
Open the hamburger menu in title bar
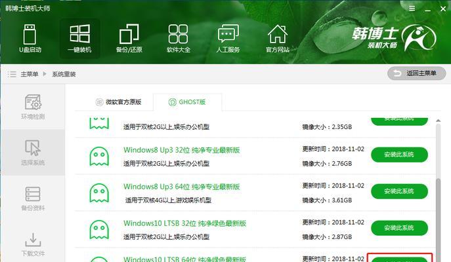(412, 9)
